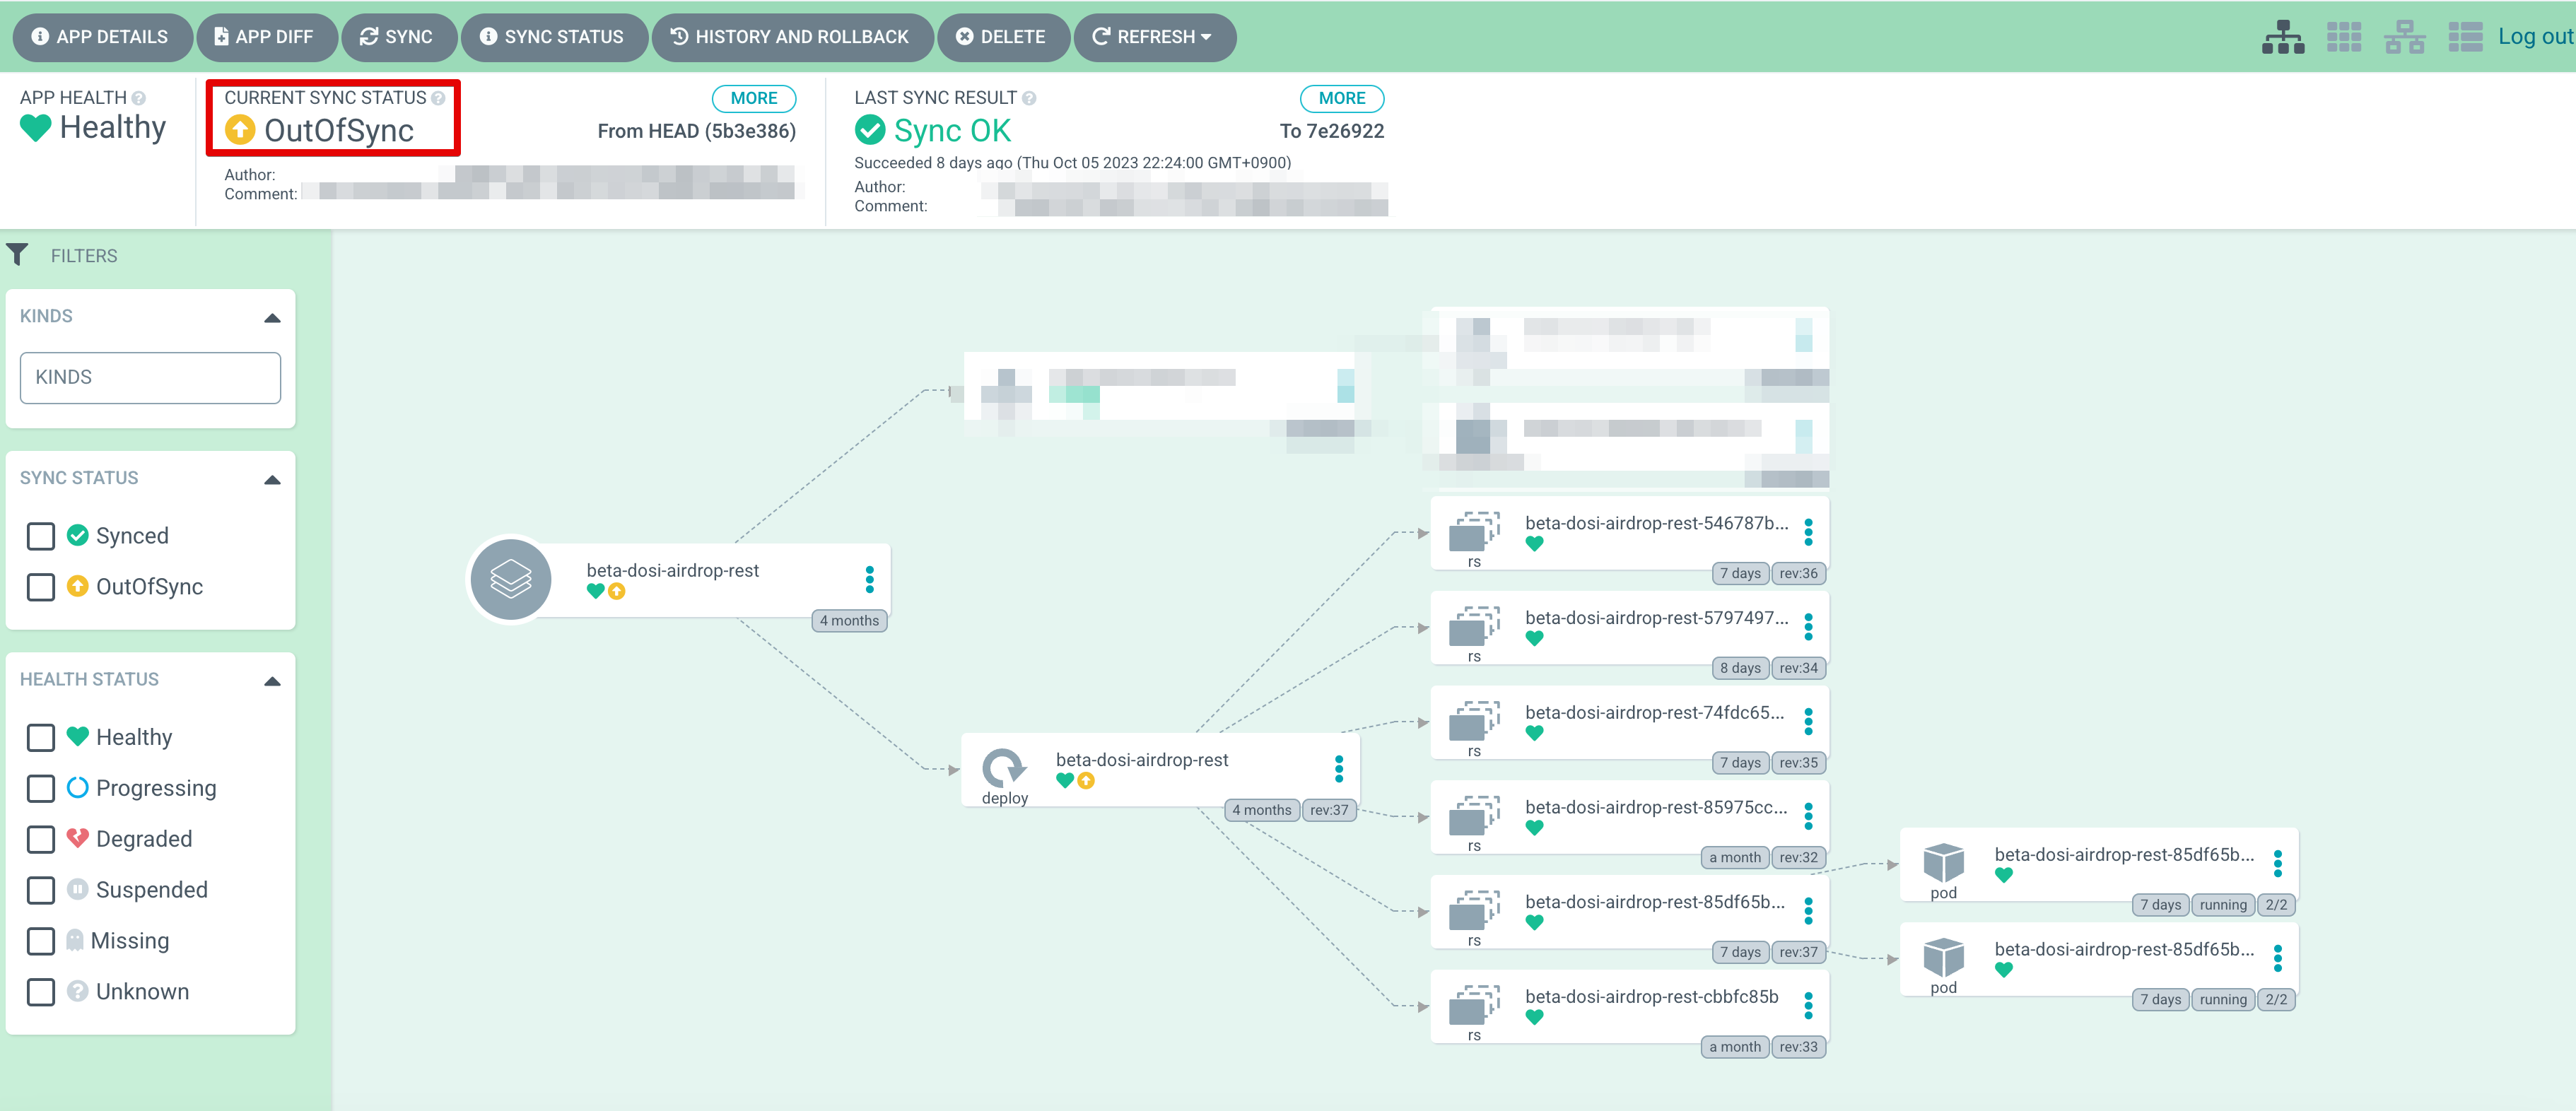Open the REFRESH dropdown menu
The width and height of the screenshot is (2576, 1111).
pos(1154,37)
